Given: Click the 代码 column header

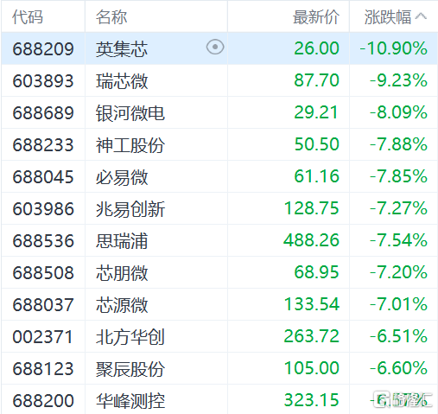Looking at the screenshot, I should pos(28,17).
